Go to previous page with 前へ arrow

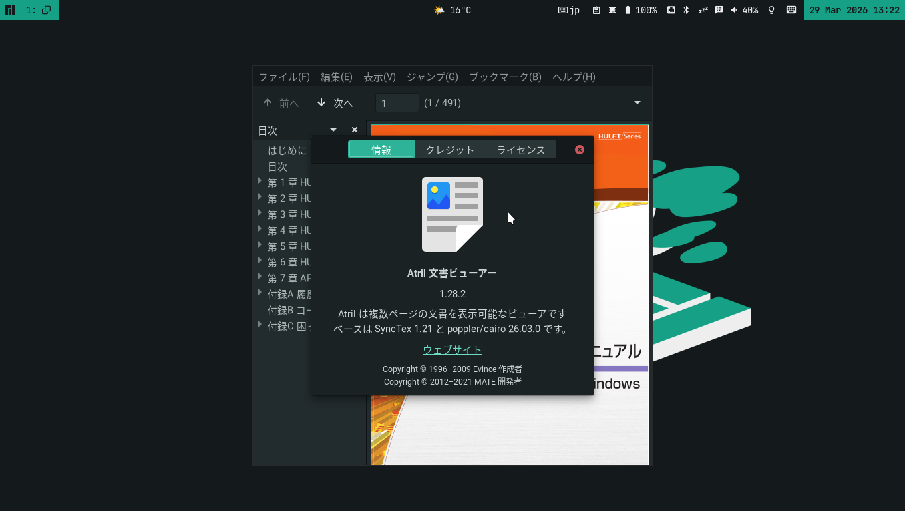point(281,103)
